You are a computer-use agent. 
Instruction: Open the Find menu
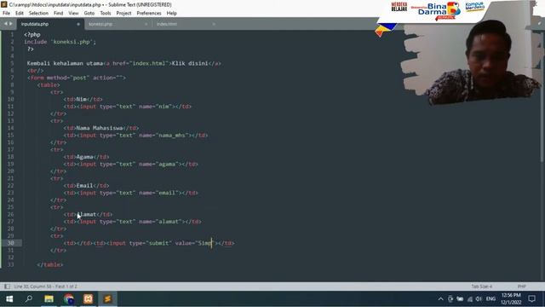(59, 14)
